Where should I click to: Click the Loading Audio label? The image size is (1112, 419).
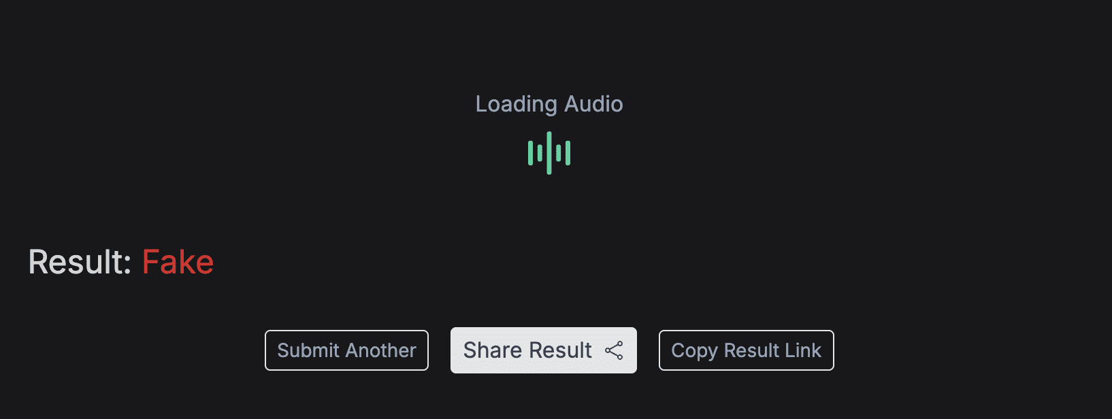(549, 104)
